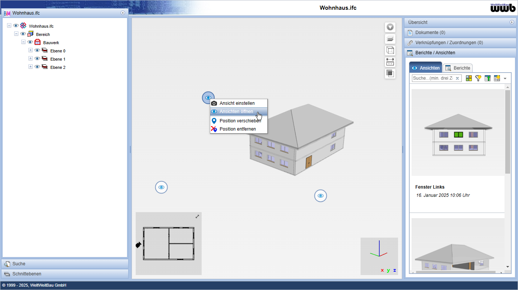Collapse the Bauwerk tree node
The width and height of the screenshot is (518, 290).
tap(23, 42)
